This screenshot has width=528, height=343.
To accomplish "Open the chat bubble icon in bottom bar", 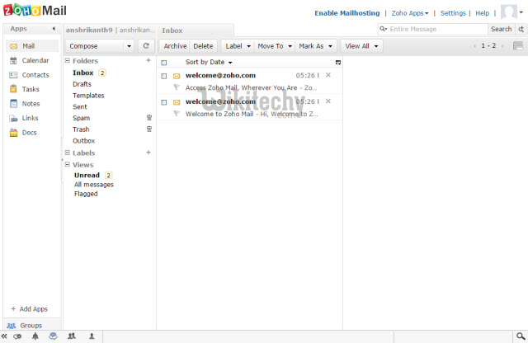I will click(53, 336).
